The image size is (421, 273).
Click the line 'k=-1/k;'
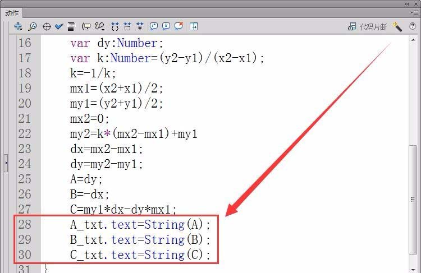(x=93, y=73)
